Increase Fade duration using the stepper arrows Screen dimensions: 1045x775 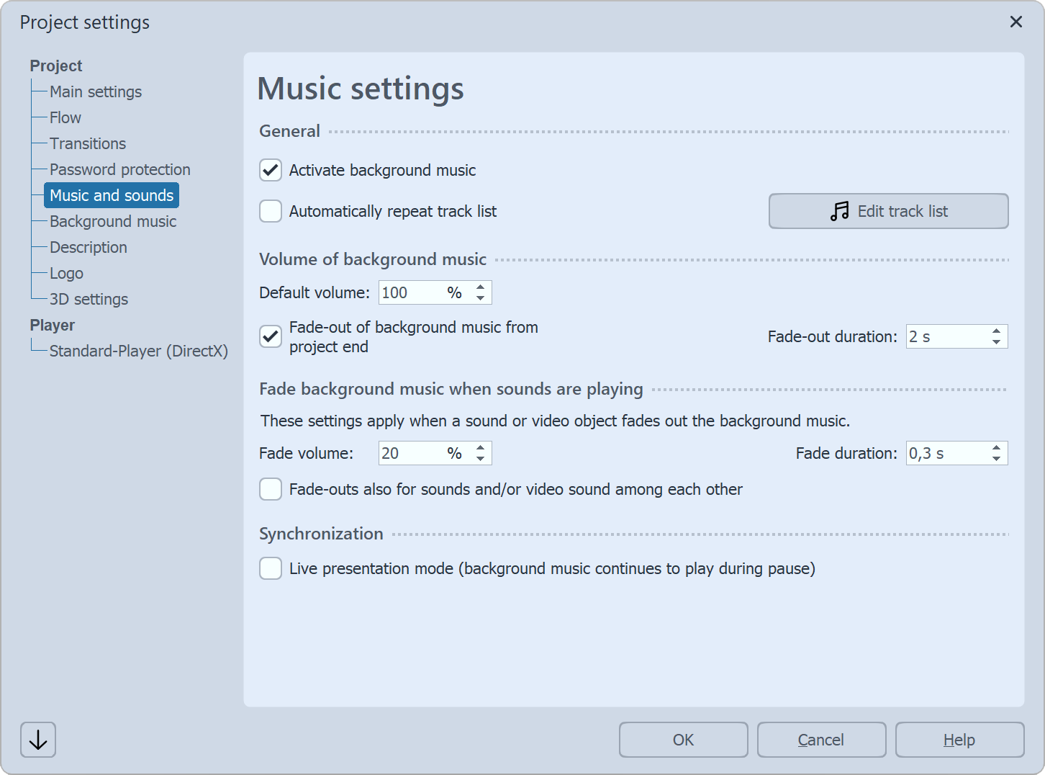point(995,448)
